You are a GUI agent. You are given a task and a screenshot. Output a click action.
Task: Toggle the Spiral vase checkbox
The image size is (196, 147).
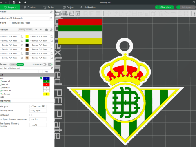pos(31,115)
